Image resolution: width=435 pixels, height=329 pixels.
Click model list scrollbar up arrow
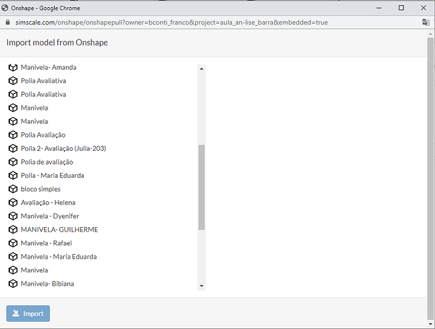202,68
